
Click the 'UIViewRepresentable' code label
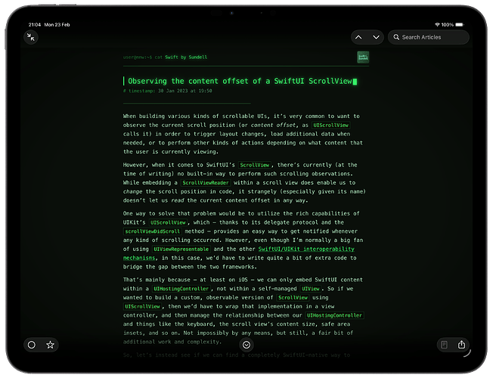[181, 249]
